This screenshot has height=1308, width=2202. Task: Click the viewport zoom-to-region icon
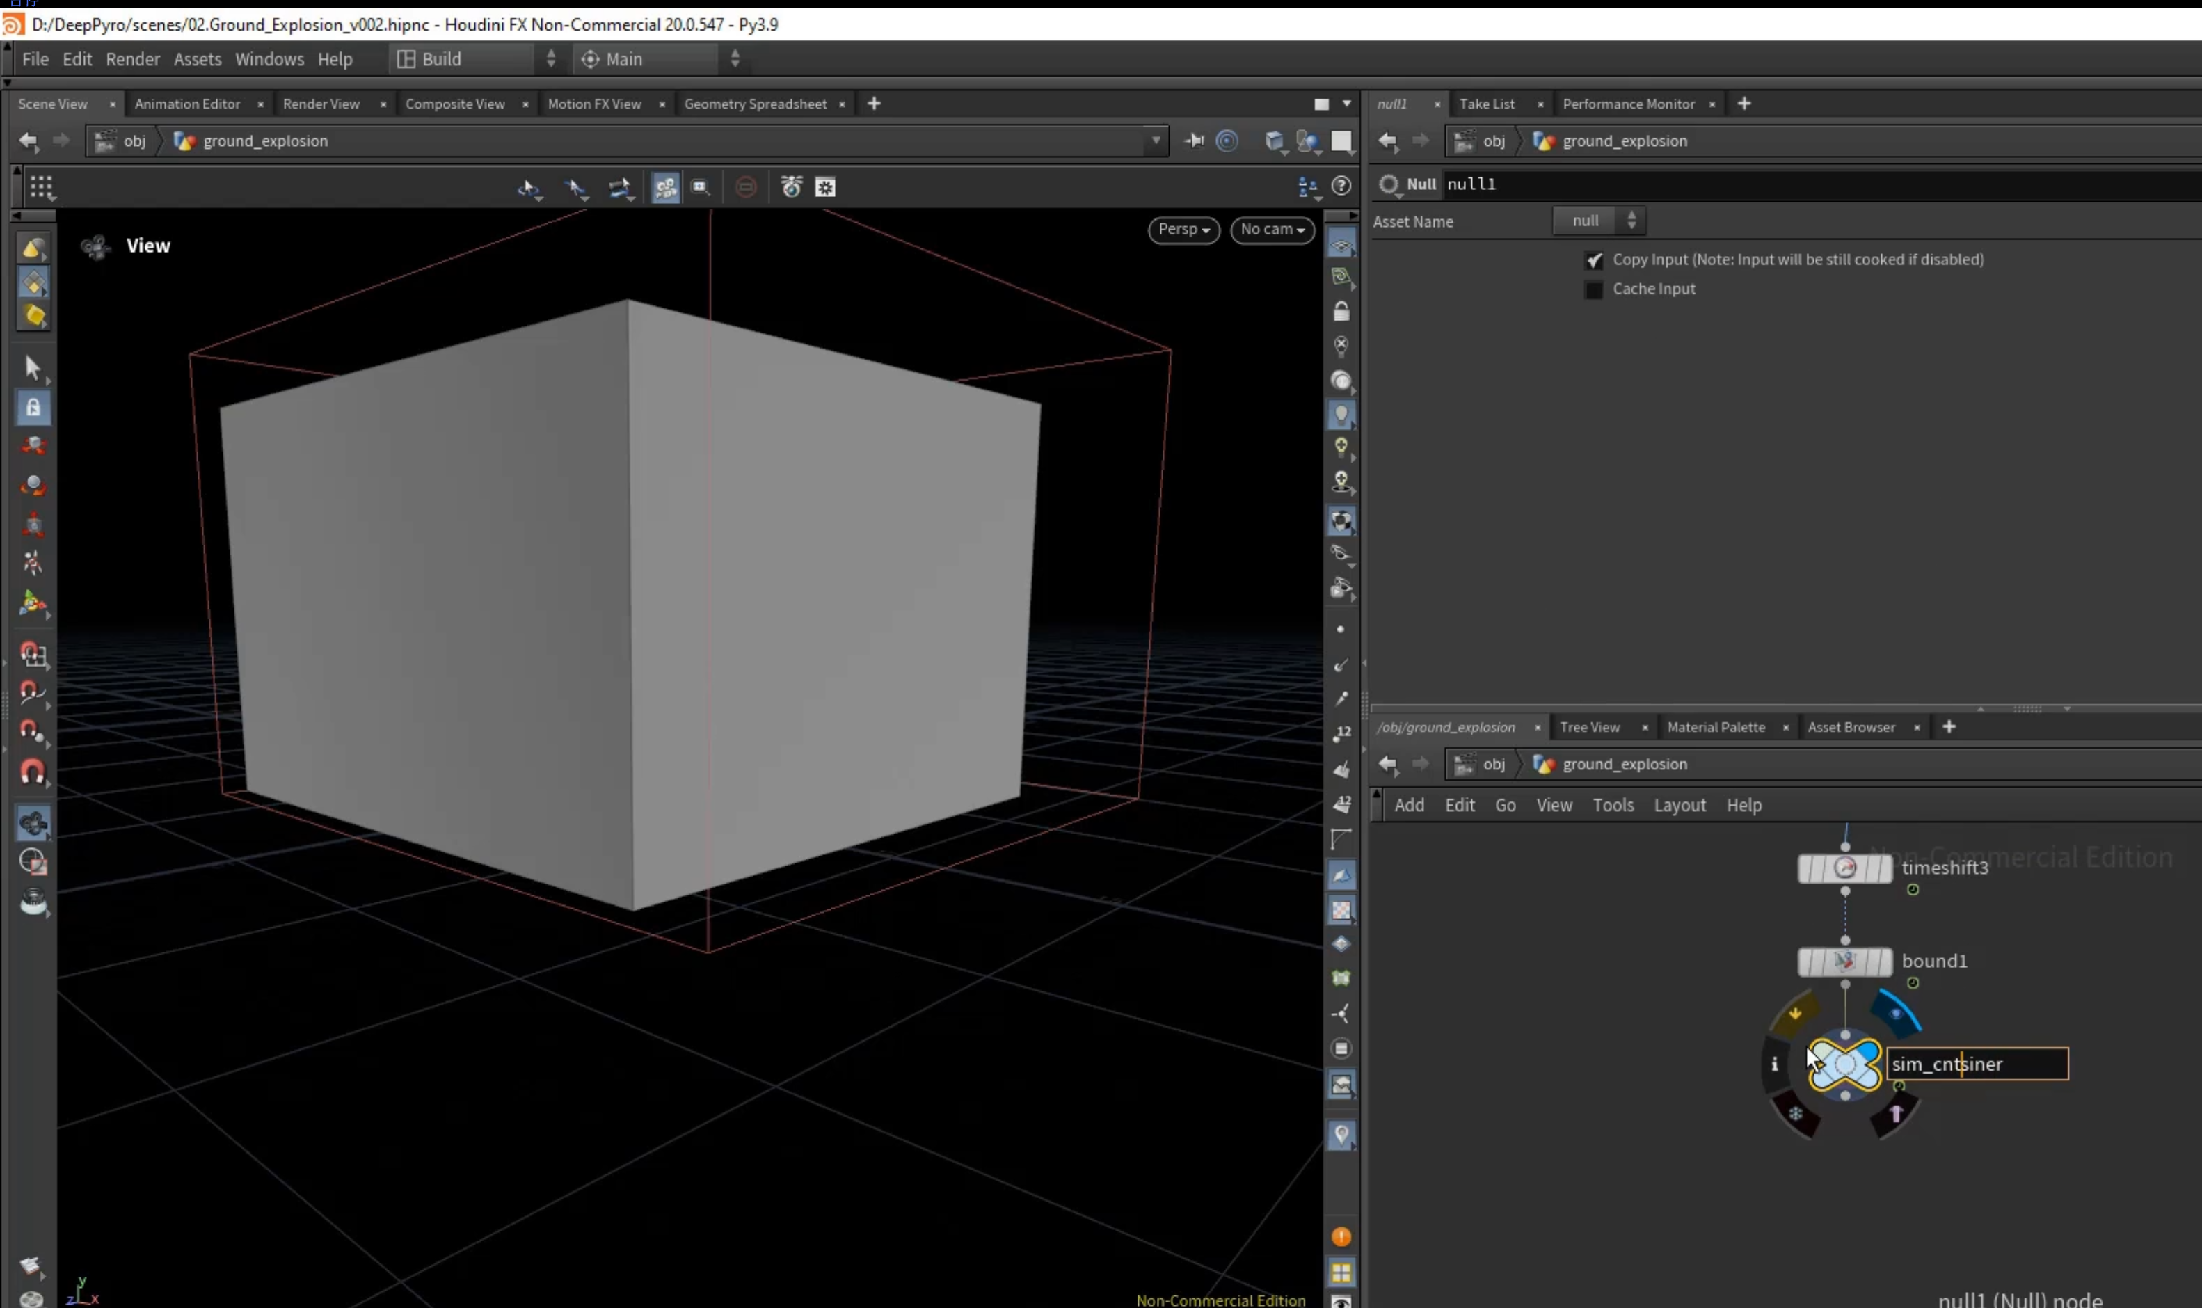point(701,187)
